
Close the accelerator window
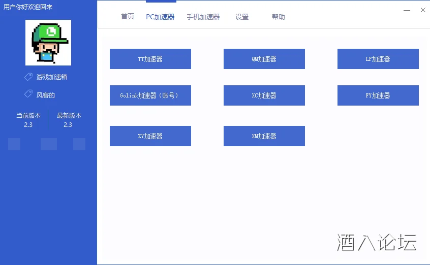coord(423,10)
